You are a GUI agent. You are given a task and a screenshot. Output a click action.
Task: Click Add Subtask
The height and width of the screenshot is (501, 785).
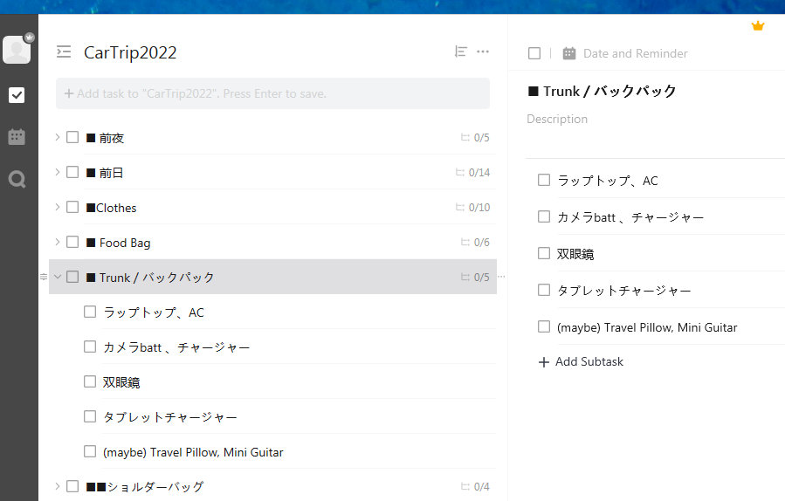click(x=589, y=362)
